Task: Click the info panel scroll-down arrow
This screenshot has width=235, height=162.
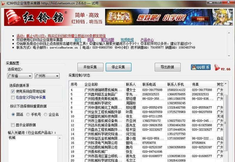Action: (x=229, y=56)
